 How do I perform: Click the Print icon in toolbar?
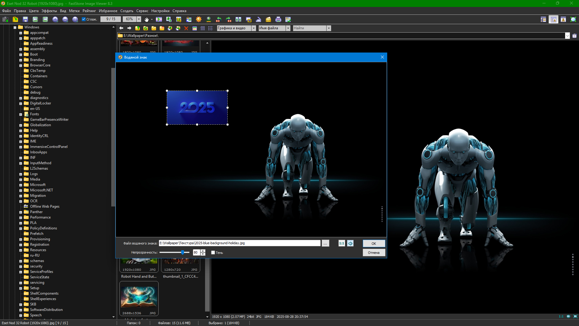(278, 19)
